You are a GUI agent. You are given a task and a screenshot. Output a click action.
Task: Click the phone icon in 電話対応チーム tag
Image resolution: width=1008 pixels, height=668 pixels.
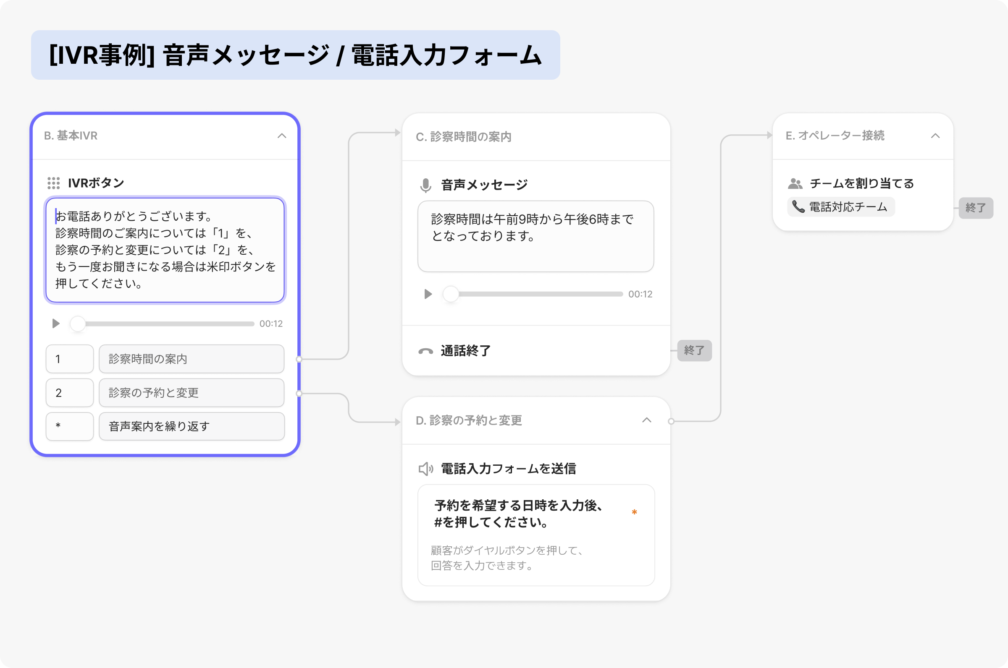(798, 207)
